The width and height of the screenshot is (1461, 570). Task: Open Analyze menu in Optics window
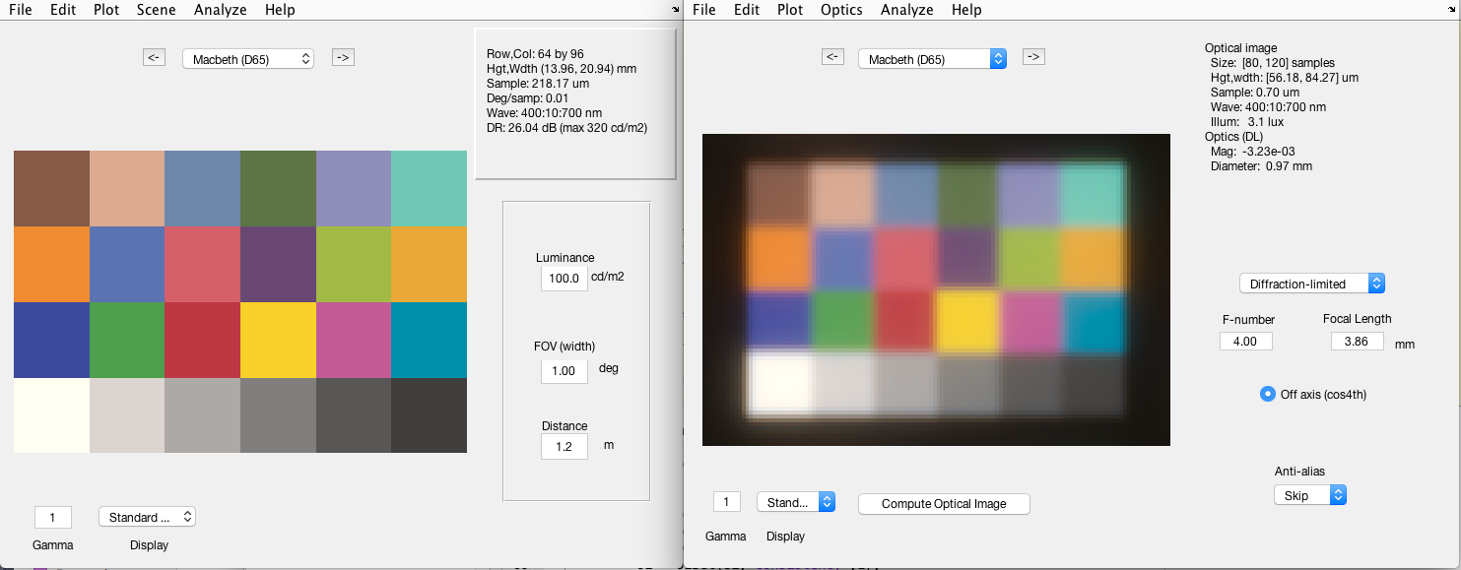pyautogui.click(x=906, y=10)
